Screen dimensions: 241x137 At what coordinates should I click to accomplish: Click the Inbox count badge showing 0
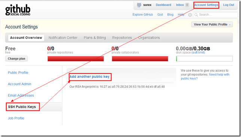click(187, 5)
